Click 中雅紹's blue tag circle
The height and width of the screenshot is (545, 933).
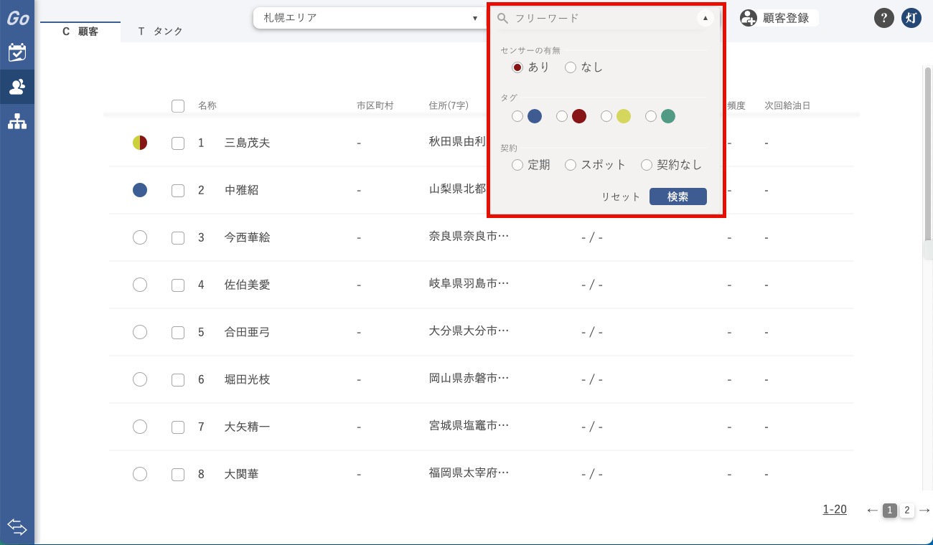pos(140,190)
